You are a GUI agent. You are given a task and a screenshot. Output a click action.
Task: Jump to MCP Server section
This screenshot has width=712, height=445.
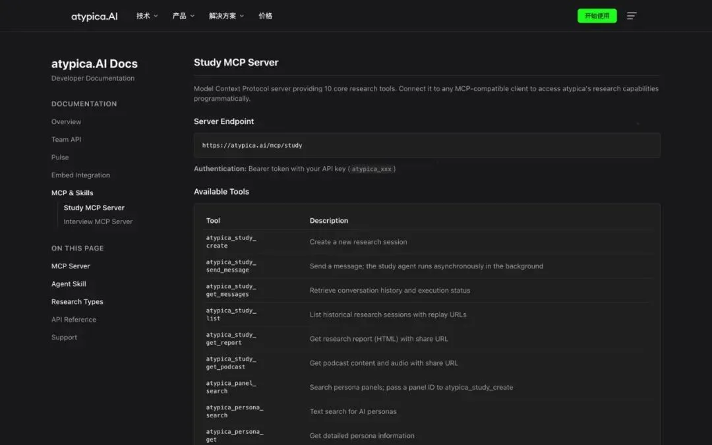[71, 266]
